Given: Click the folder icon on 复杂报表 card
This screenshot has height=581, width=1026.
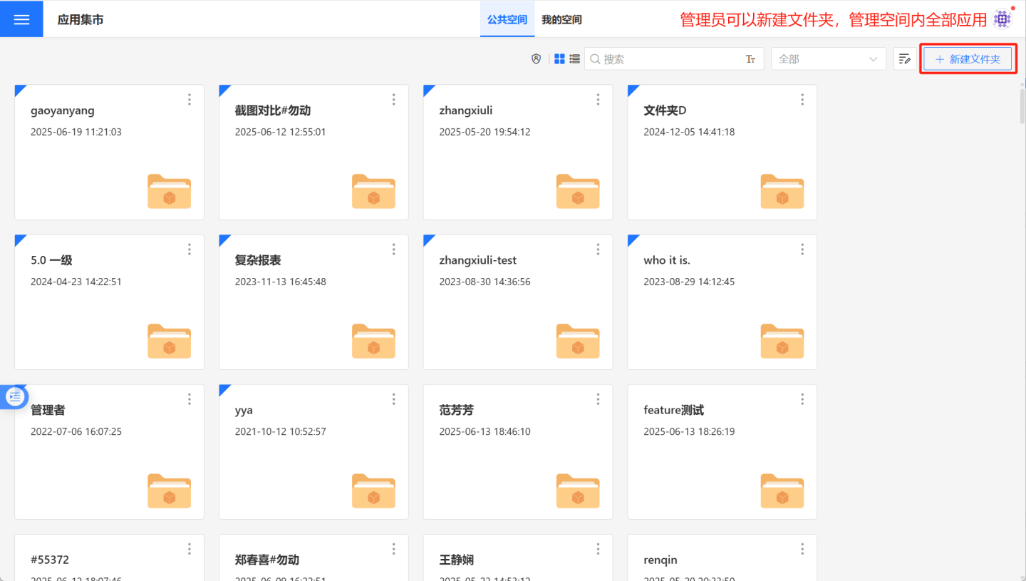Looking at the screenshot, I should point(373,341).
